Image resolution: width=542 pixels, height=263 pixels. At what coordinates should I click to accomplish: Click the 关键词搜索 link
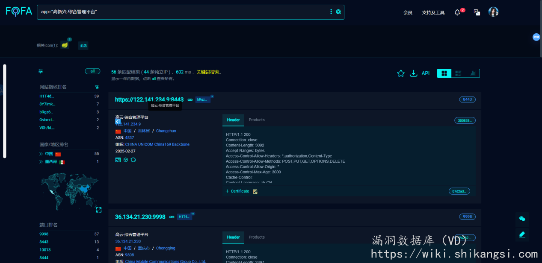coord(208,72)
